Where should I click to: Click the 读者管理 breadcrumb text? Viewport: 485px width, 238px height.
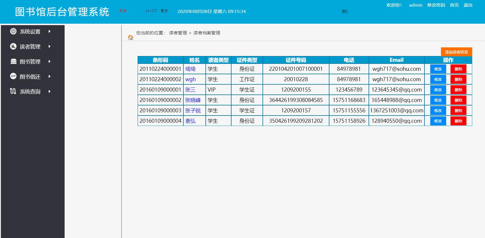point(178,33)
